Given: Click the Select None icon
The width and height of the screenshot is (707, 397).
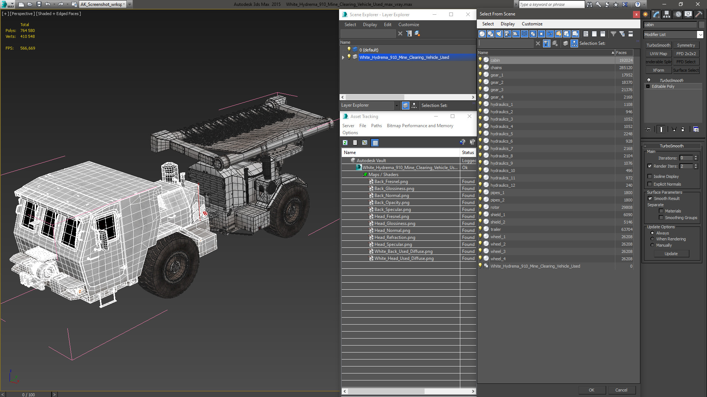Looking at the screenshot, I should coord(594,34).
